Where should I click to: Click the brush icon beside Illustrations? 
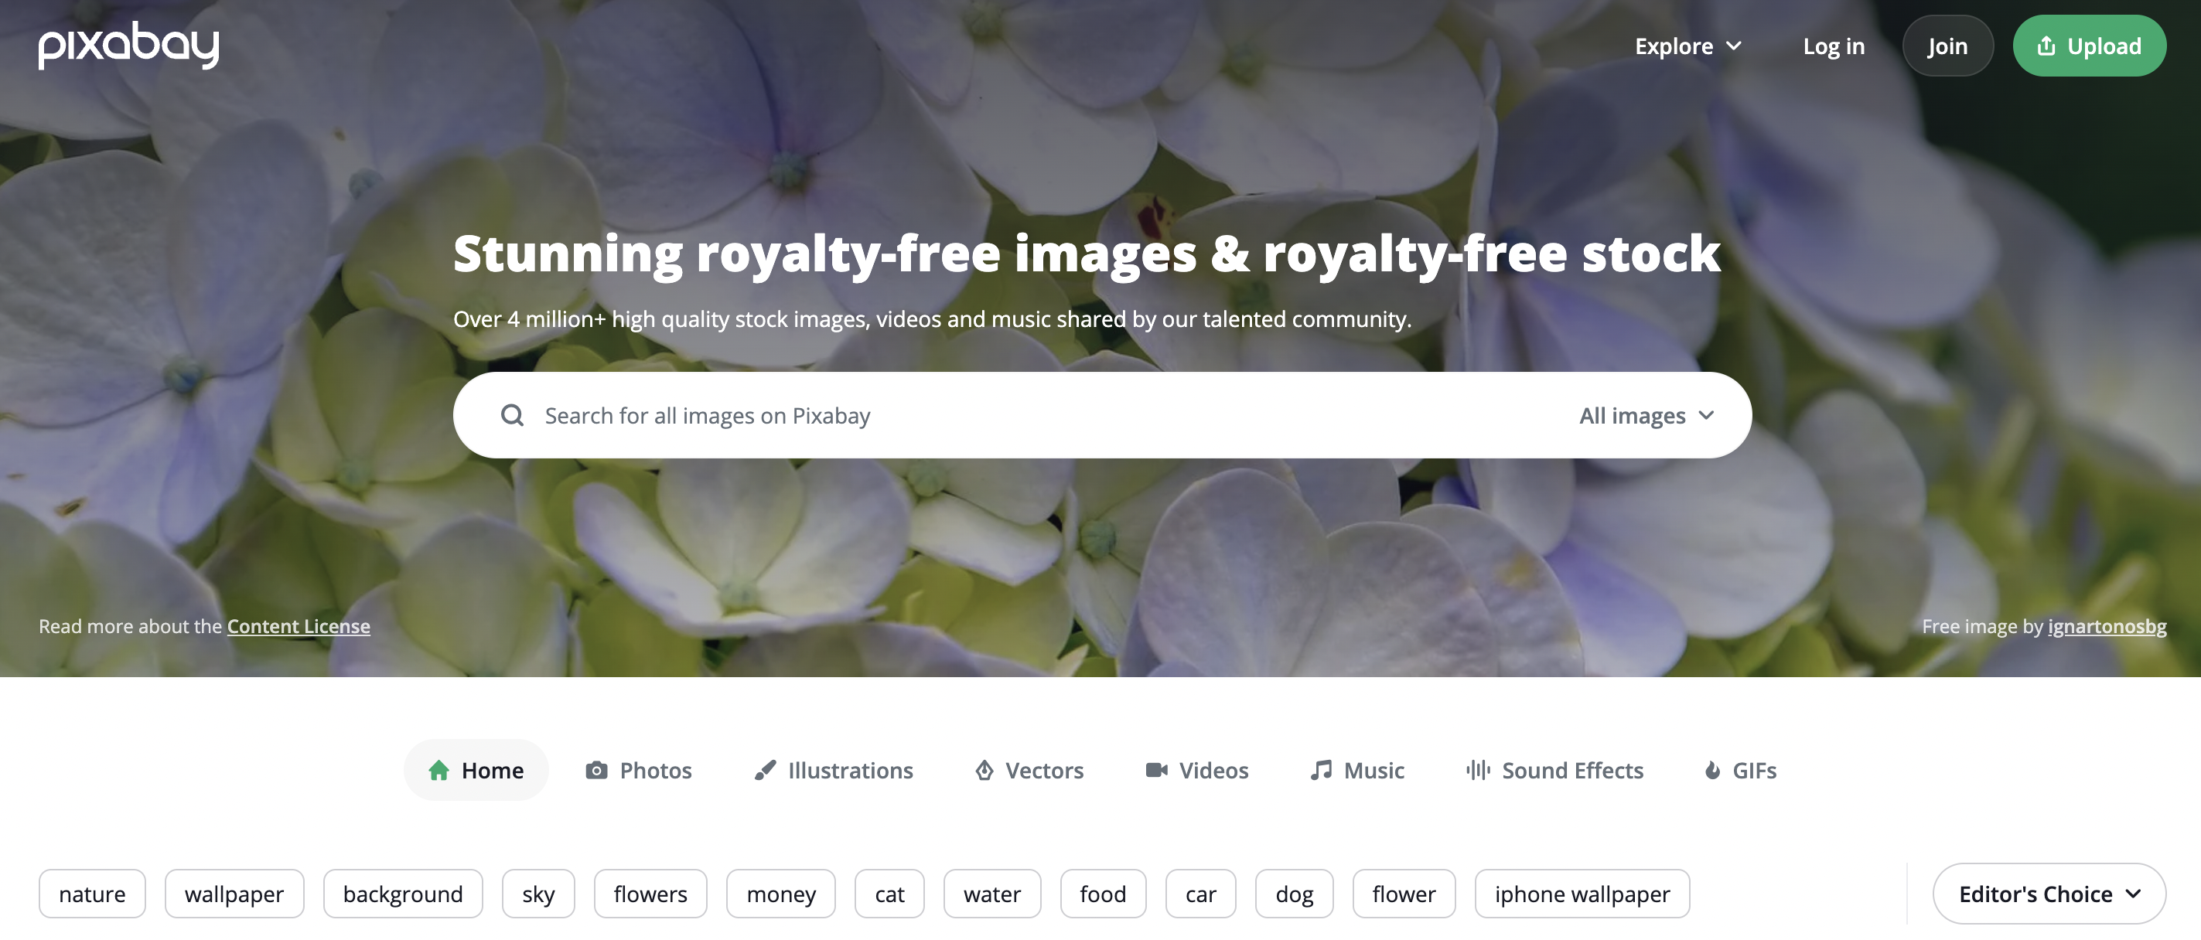click(x=765, y=770)
